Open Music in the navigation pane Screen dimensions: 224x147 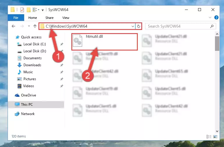click(x=28, y=72)
